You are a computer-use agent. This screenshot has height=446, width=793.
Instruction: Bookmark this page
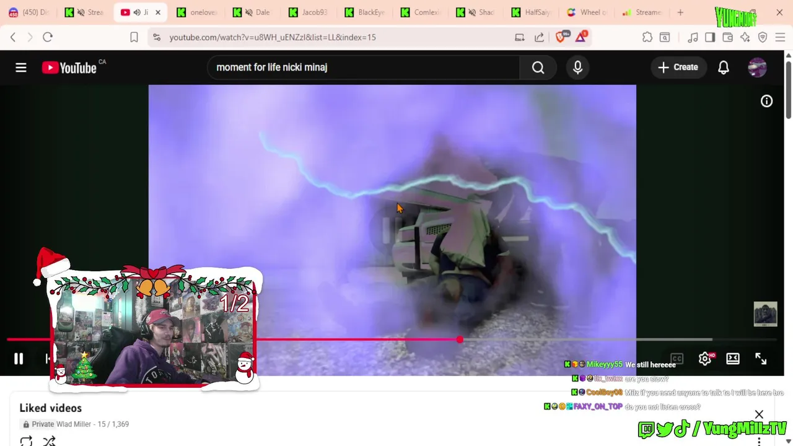pos(134,37)
